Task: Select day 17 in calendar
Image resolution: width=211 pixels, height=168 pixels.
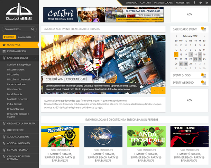Action: [x=200, y=55]
